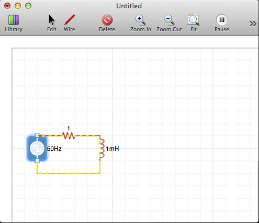Select the 1mH inductor component
Screen dimensions: 259x223
102,148
